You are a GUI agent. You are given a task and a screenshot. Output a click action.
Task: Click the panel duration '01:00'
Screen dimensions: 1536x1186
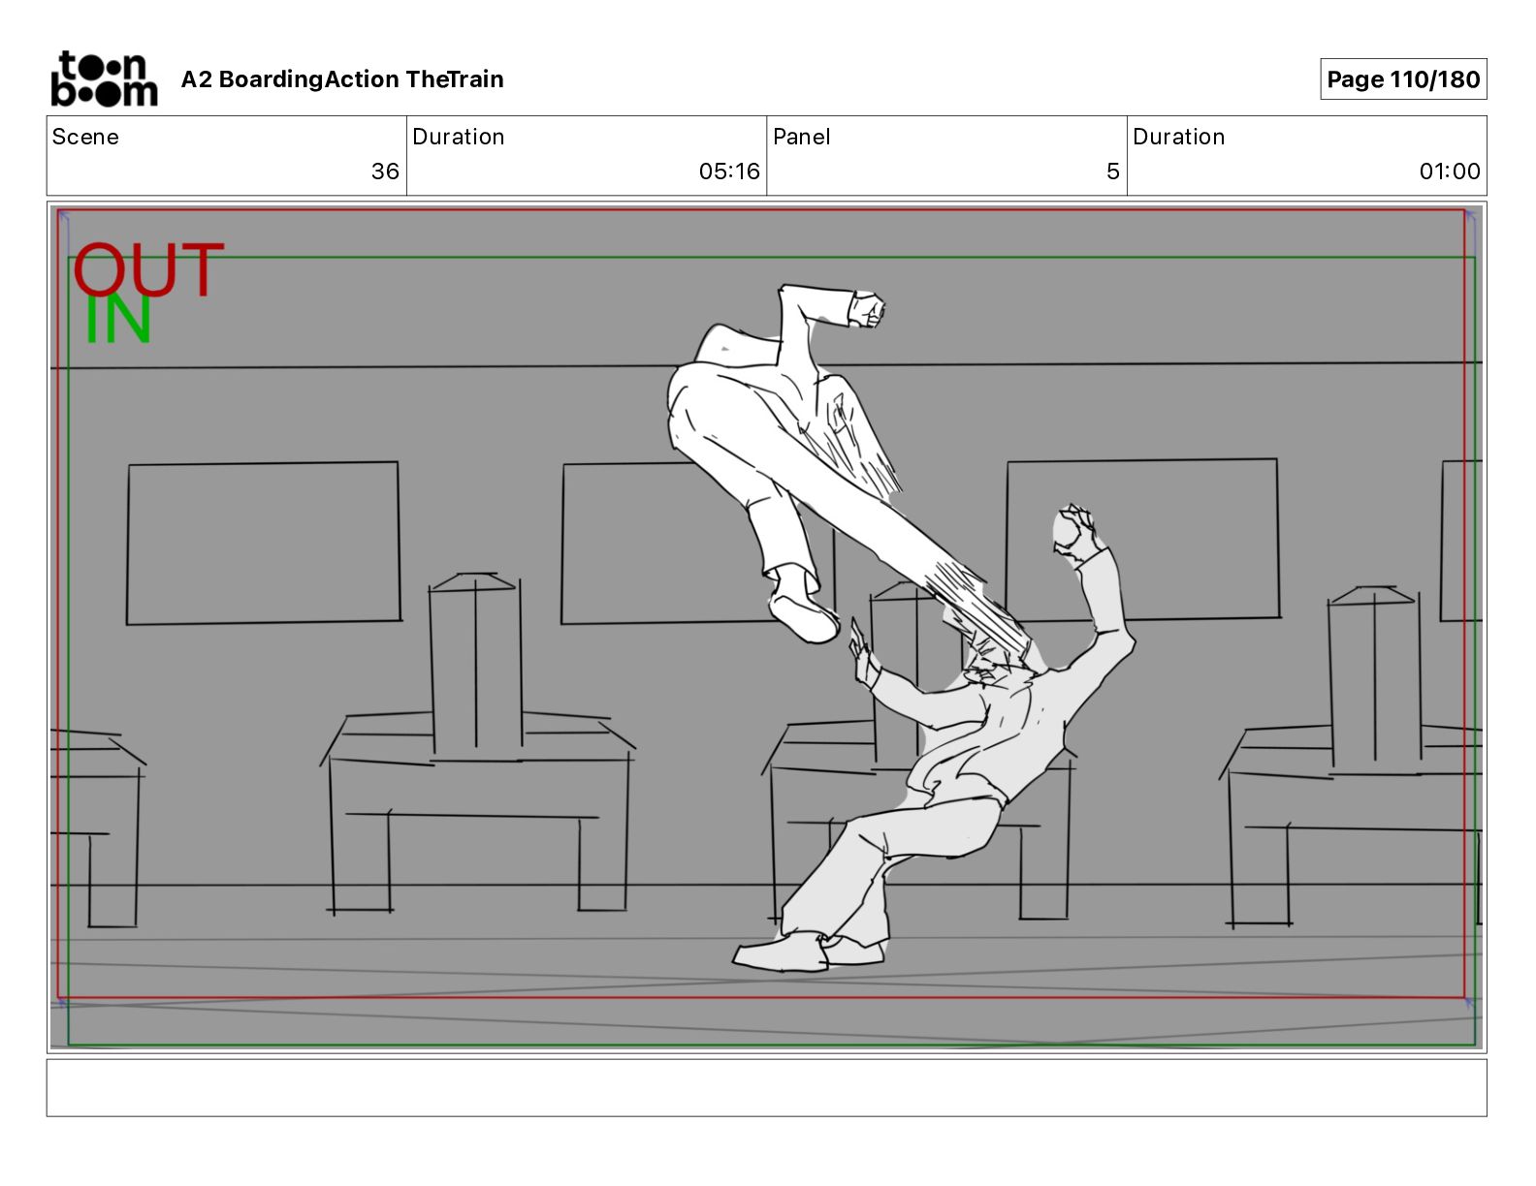1450,172
